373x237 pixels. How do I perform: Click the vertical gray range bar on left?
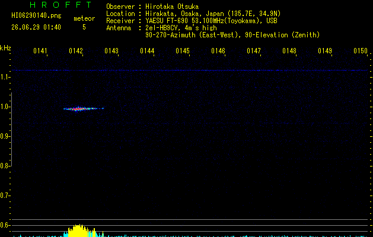coord(11,130)
